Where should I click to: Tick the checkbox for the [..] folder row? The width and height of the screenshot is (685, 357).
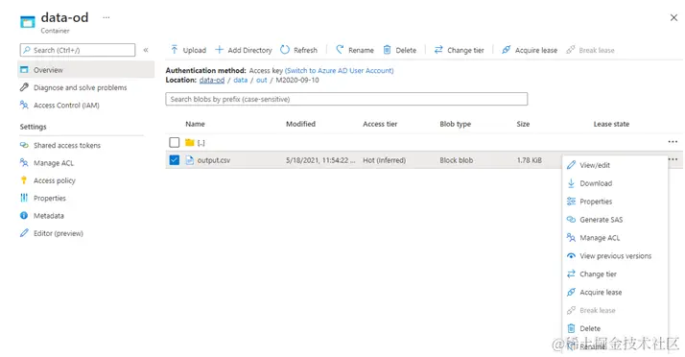pyautogui.click(x=175, y=142)
